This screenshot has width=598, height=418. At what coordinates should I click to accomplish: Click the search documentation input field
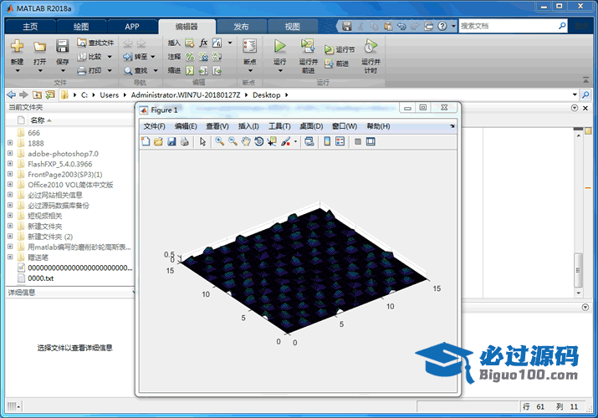(x=509, y=26)
